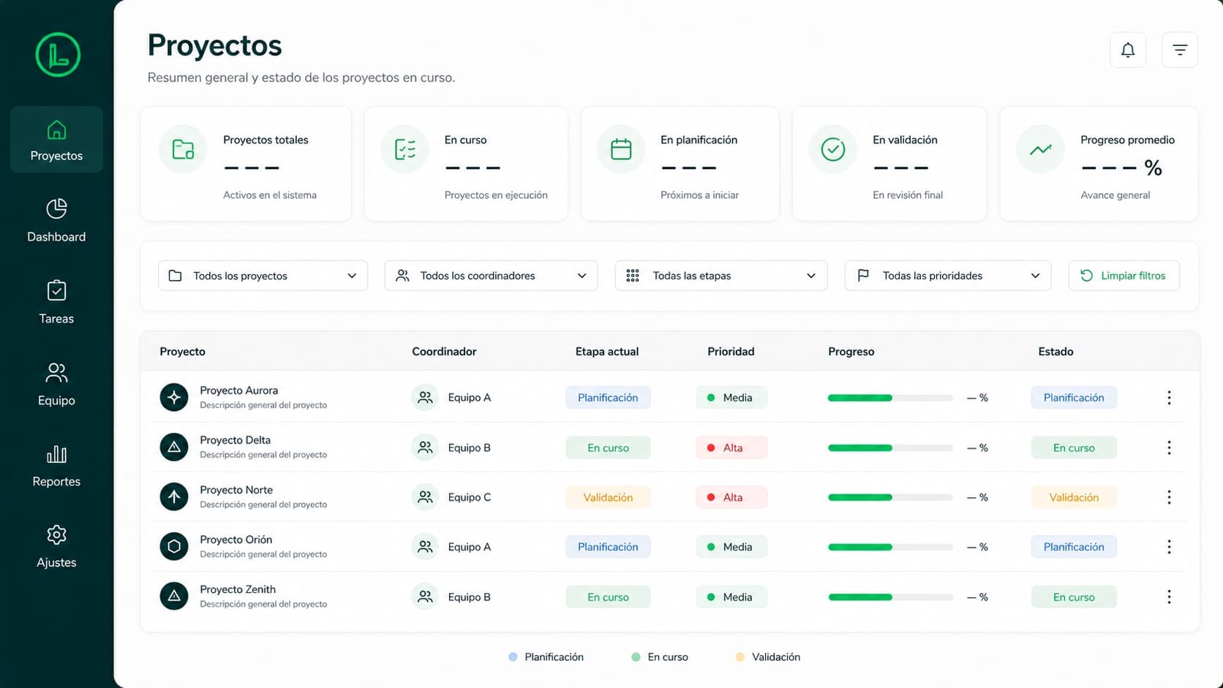Image resolution: width=1223 pixels, height=688 pixels.
Task: Click the Progreso column header
Action: [851, 352]
